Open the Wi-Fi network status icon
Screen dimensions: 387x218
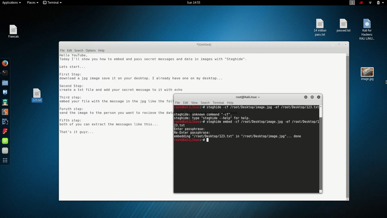(370, 2)
